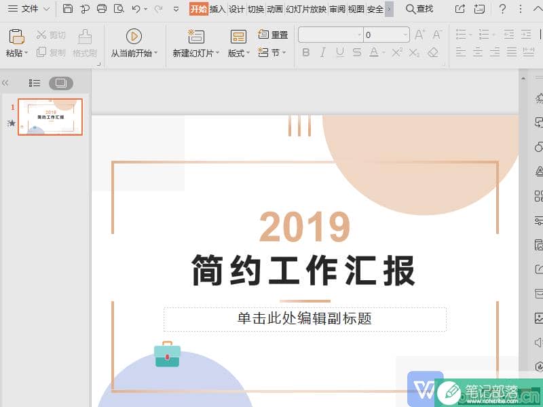Screen dimensions: 543x407
Task: Click the animation star under slide 1
Action: 12,123
